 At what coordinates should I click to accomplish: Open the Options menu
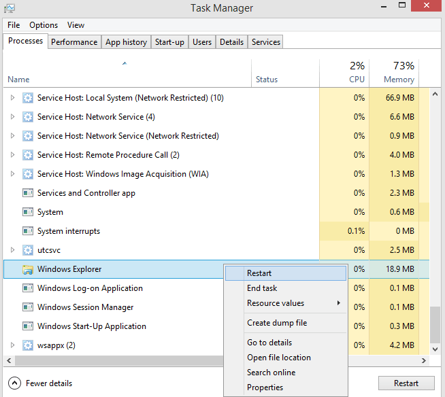click(x=44, y=25)
